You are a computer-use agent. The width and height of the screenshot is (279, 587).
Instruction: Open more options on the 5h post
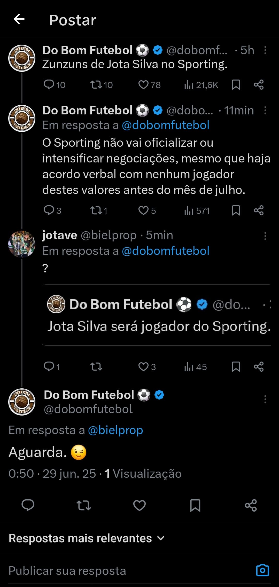(x=265, y=50)
